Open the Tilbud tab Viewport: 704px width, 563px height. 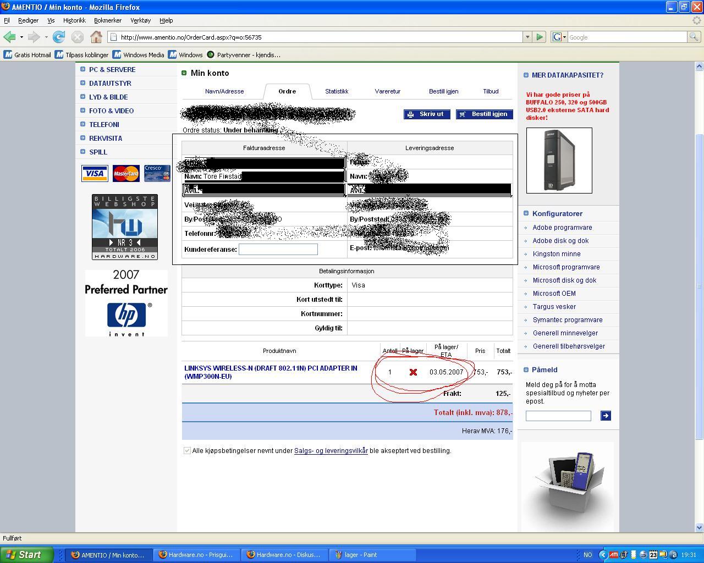click(x=491, y=91)
